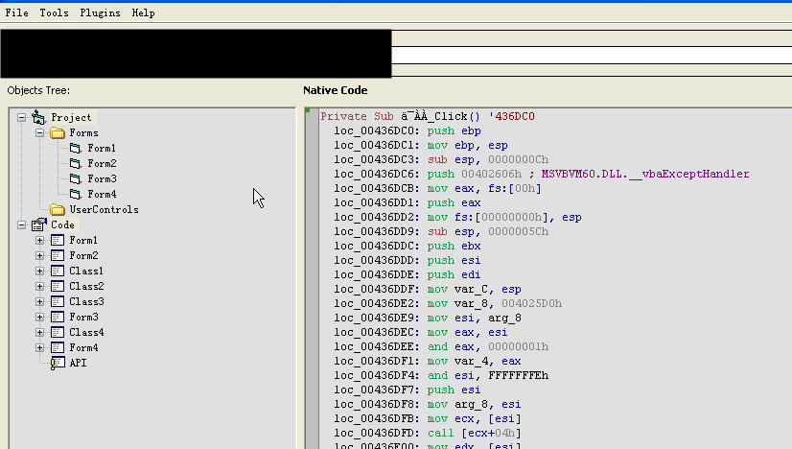Open the Help menu
The width and height of the screenshot is (792, 449).
pos(144,12)
